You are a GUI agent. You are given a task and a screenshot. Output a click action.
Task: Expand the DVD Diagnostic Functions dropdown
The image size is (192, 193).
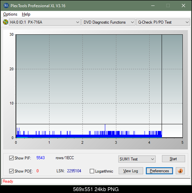click(x=108, y=22)
